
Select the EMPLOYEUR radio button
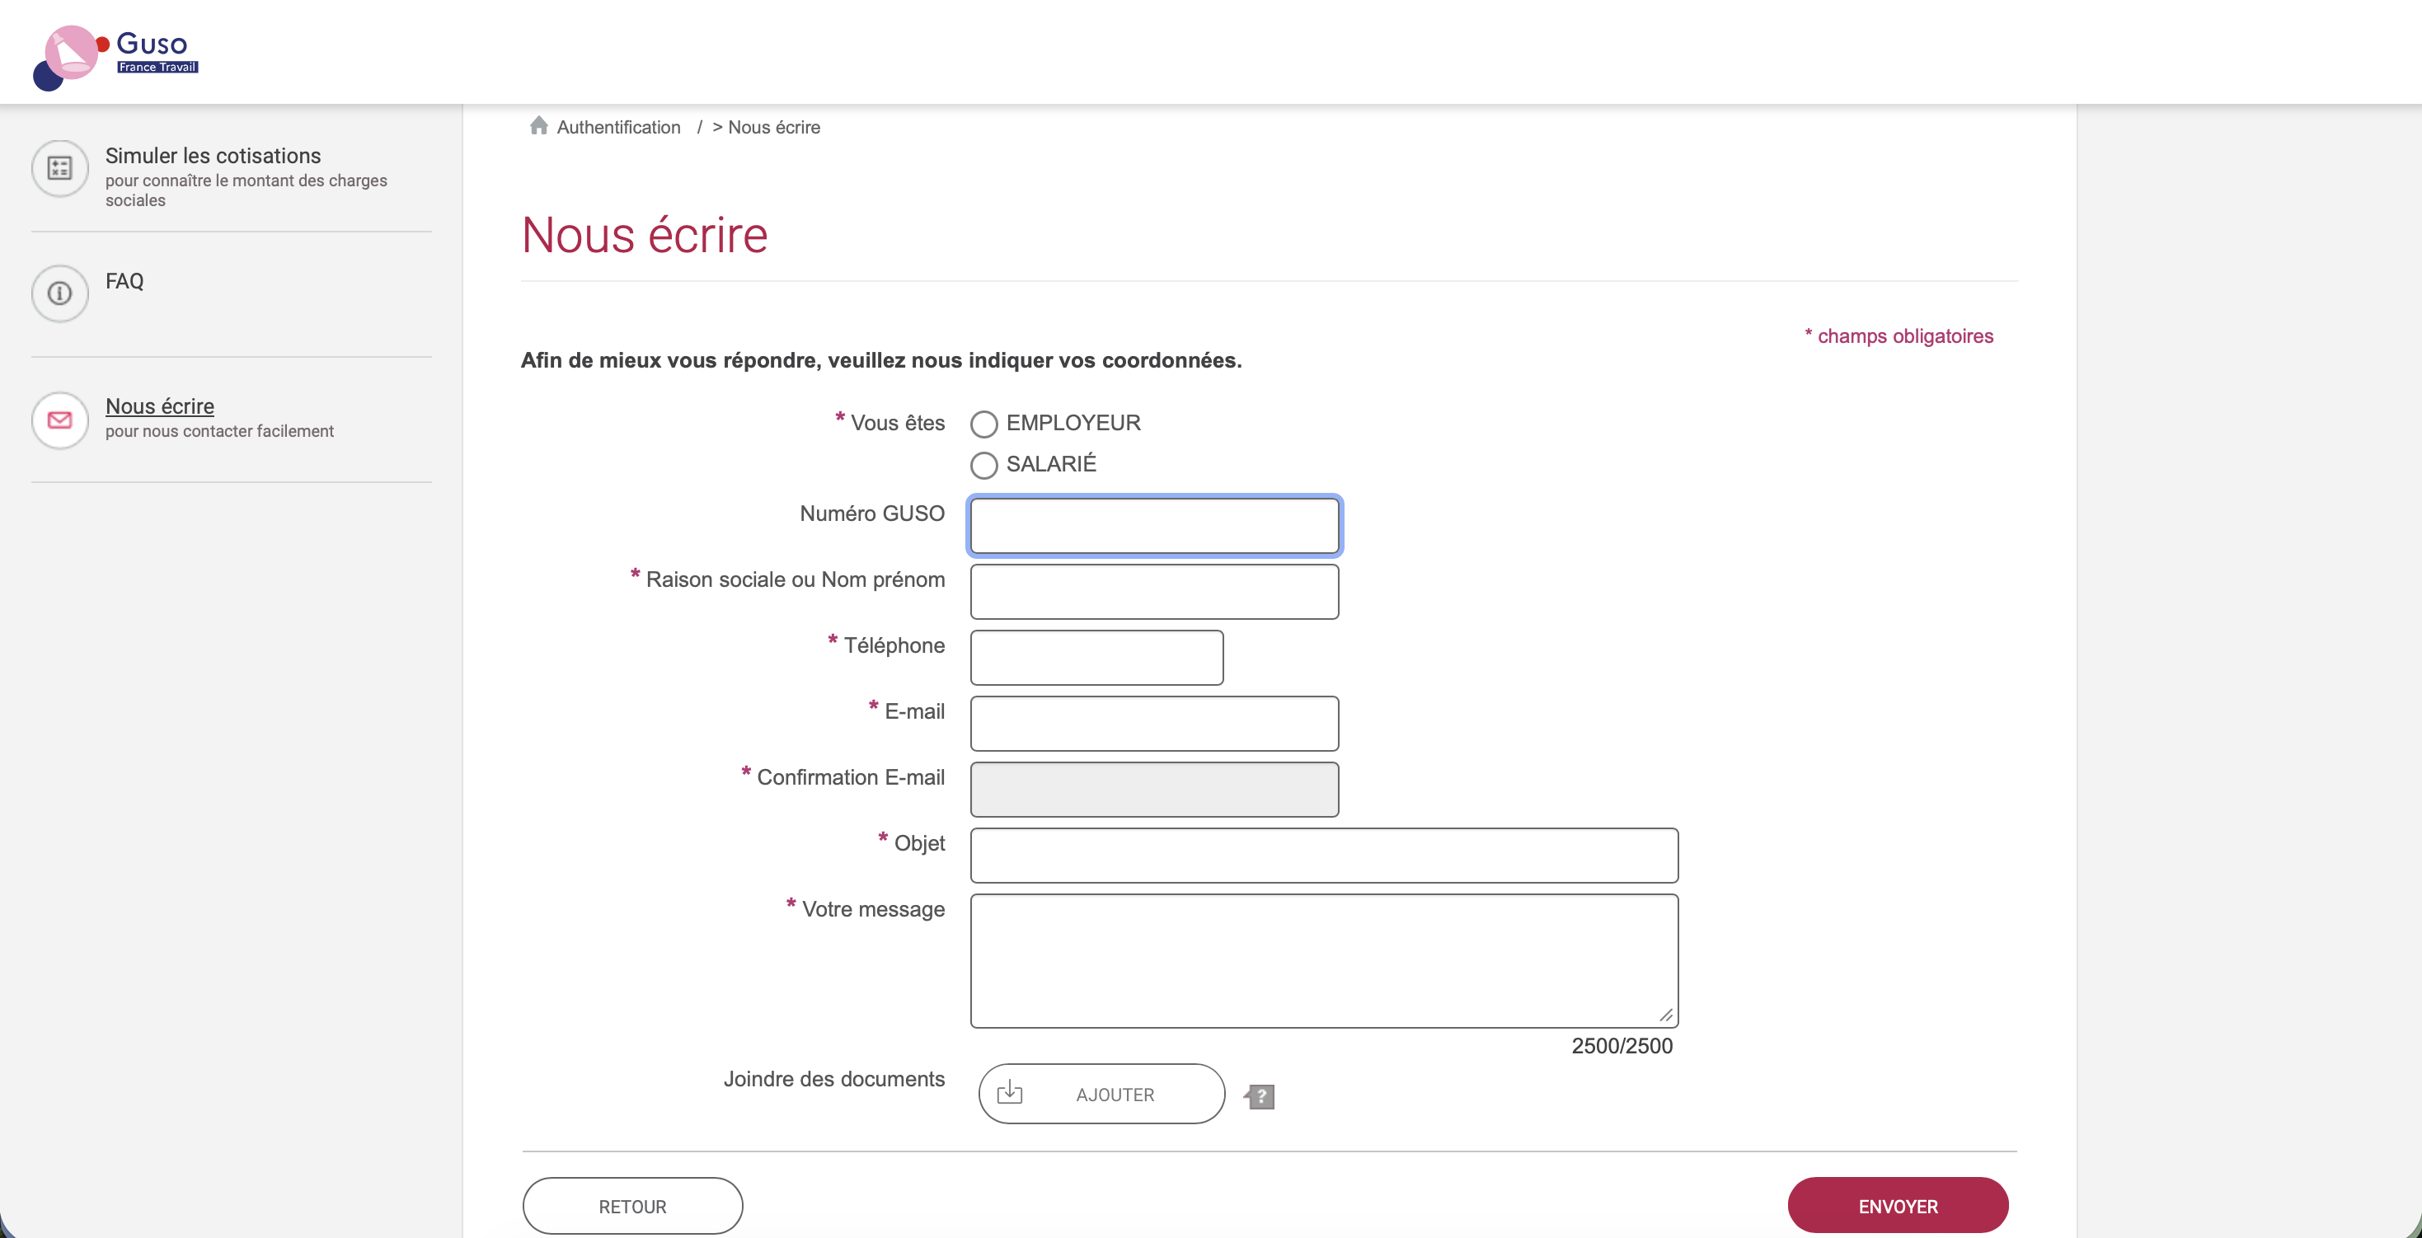point(983,424)
